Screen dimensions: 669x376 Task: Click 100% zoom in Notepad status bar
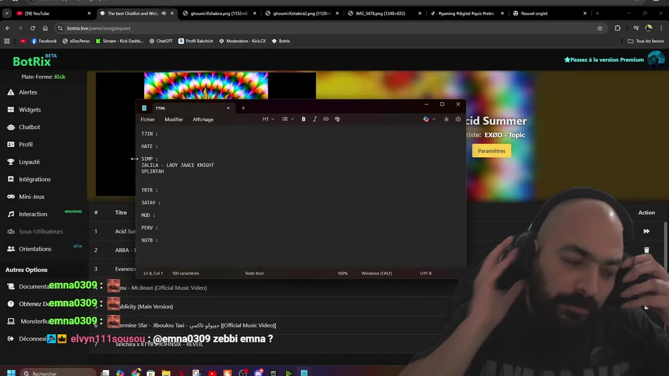click(x=342, y=273)
